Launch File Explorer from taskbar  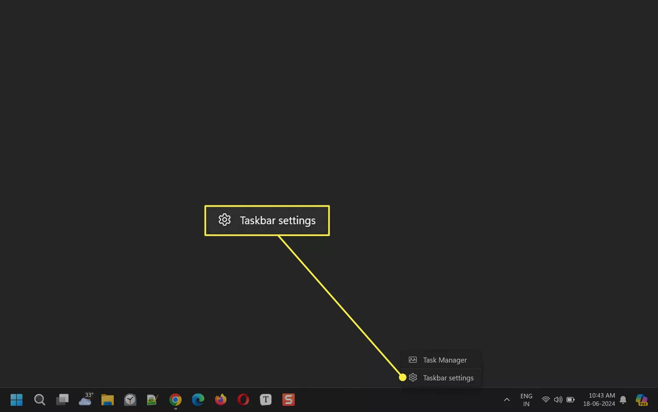click(x=107, y=400)
